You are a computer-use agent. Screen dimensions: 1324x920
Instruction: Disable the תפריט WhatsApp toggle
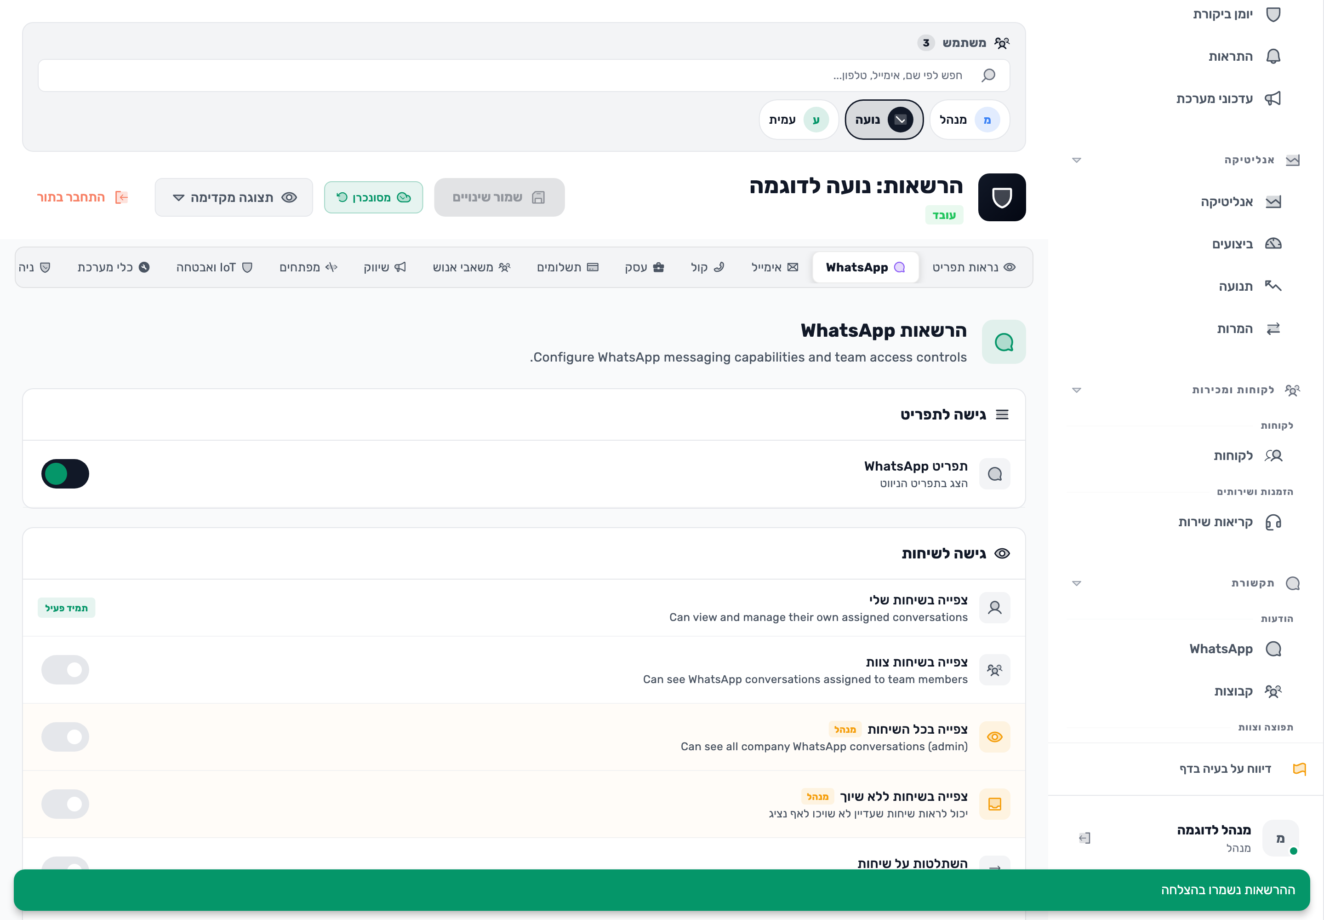coord(65,474)
